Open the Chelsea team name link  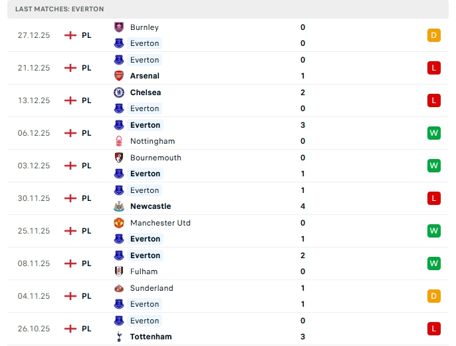click(x=146, y=92)
